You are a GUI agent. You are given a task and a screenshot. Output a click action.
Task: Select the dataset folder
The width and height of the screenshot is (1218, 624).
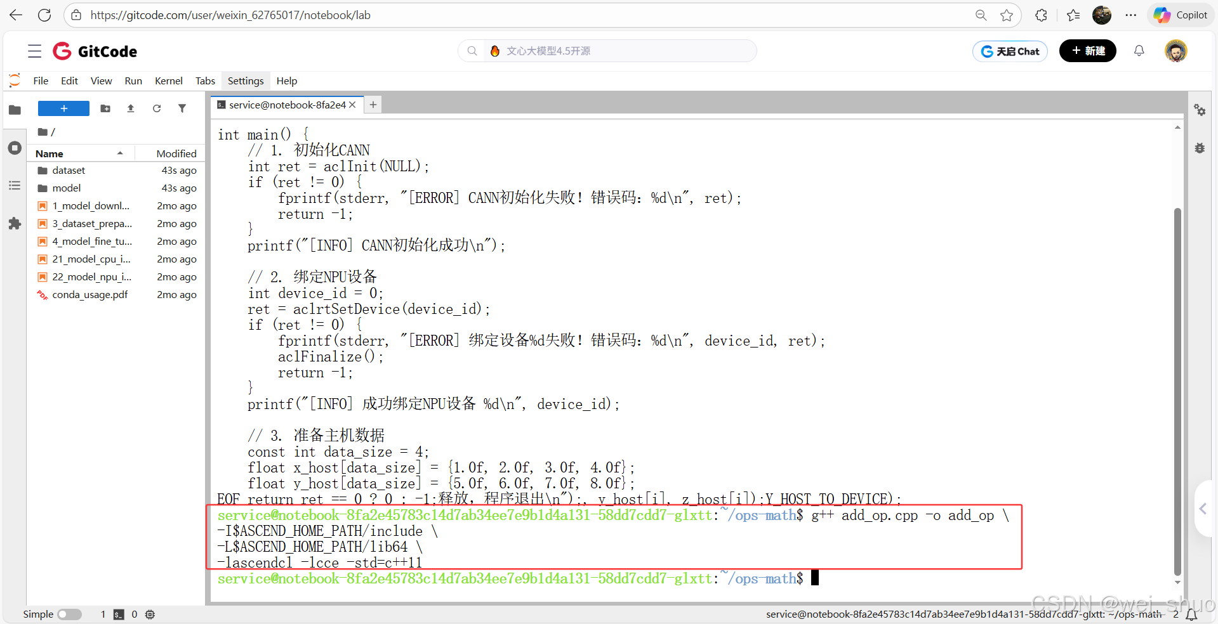point(116,170)
